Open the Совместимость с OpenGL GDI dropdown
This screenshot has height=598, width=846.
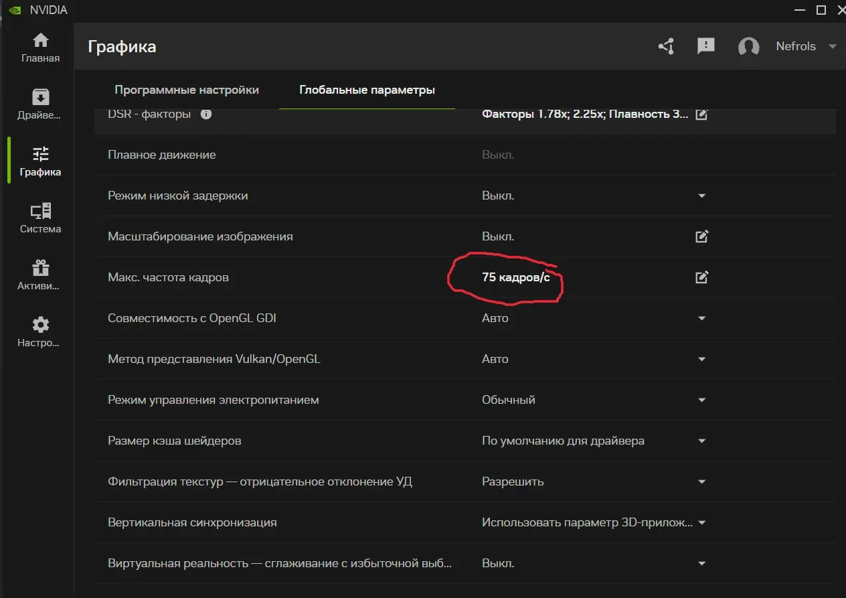[x=701, y=318]
